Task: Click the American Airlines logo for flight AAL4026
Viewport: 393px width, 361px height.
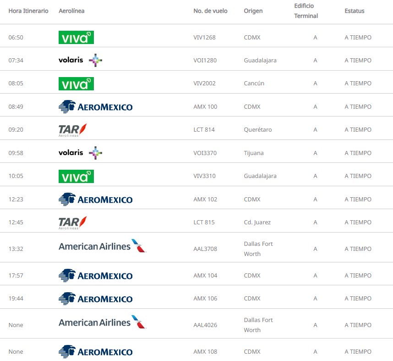Action: pyautogui.click(x=102, y=322)
